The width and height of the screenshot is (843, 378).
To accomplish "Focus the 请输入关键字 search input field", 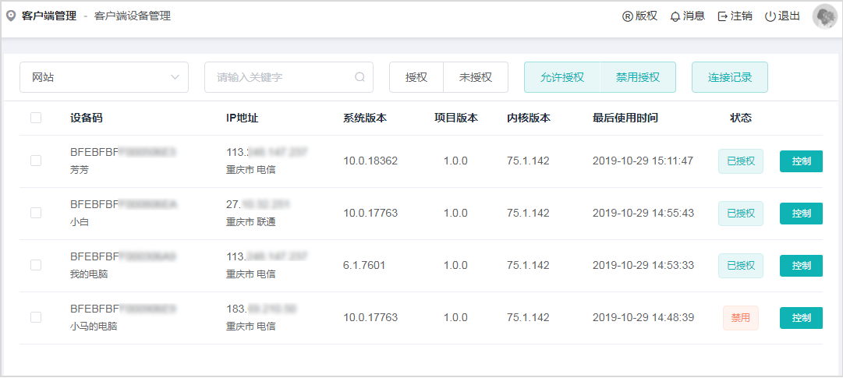I will 281,77.
